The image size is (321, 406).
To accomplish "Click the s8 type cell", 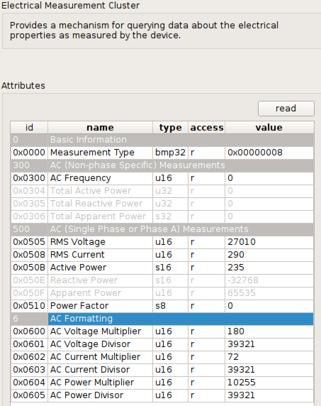I will pyautogui.click(x=170, y=306).
